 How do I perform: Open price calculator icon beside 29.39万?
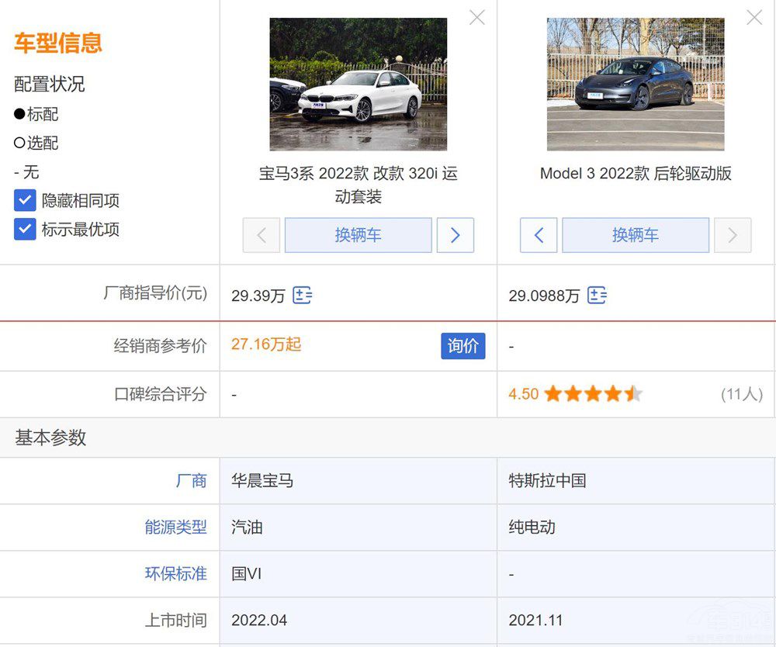(302, 296)
